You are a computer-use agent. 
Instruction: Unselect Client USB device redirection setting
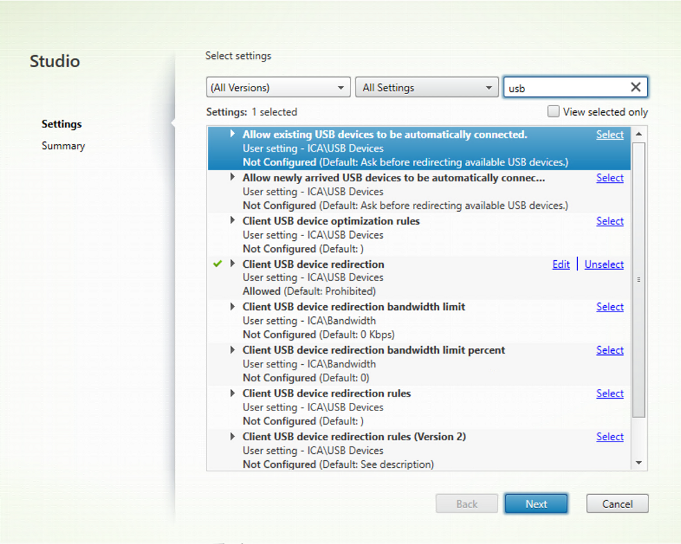pos(604,264)
